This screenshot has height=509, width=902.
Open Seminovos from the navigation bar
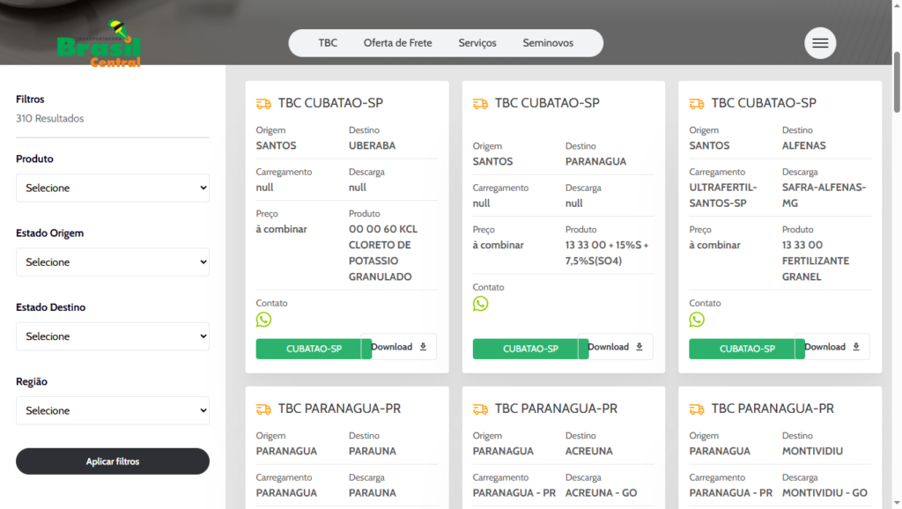pyautogui.click(x=548, y=43)
